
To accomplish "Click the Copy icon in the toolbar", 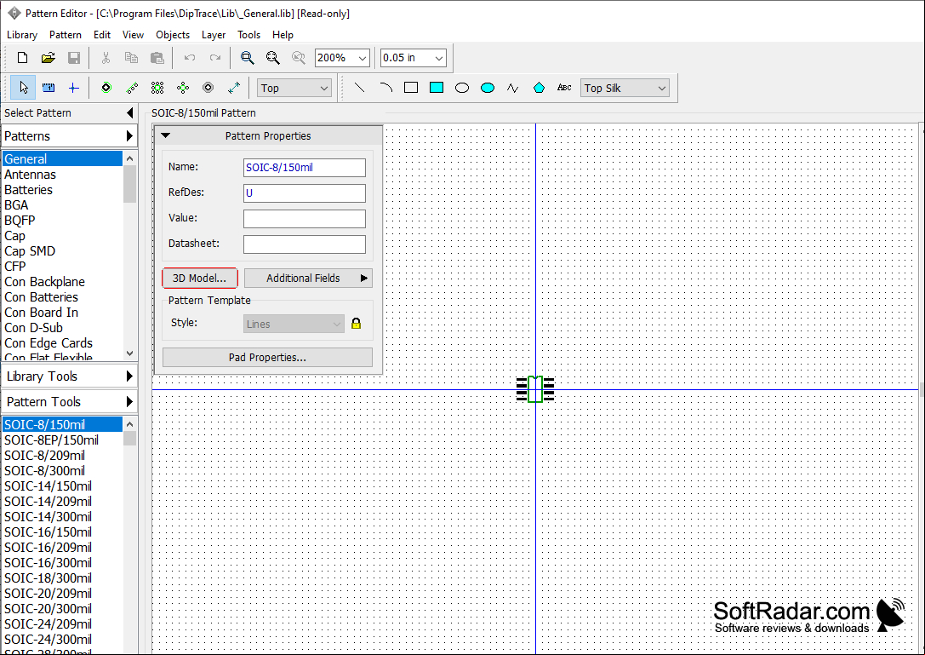I will pos(131,57).
